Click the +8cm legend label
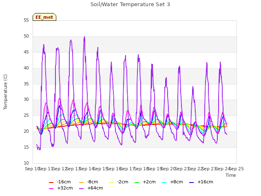The image size is (261, 196). pyautogui.click(x=177, y=182)
